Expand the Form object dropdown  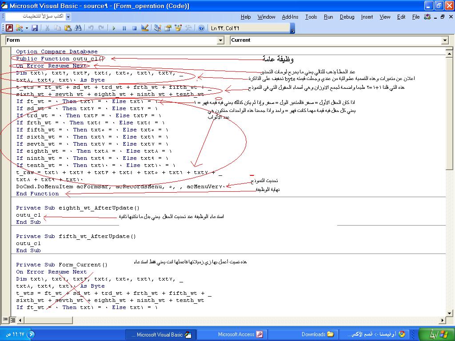pos(220,40)
